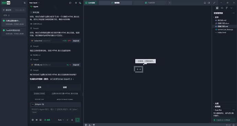The image size is (237, 126).
Task: Switch to the 代码变更 code changes tab
Action: point(150,3)
